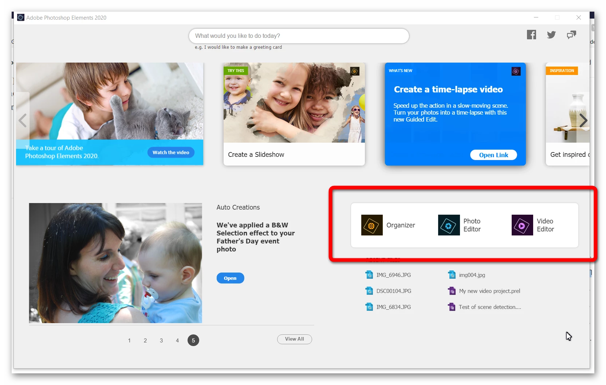
Task: Go to Auto Creations page 4
Action: [177, 341]
